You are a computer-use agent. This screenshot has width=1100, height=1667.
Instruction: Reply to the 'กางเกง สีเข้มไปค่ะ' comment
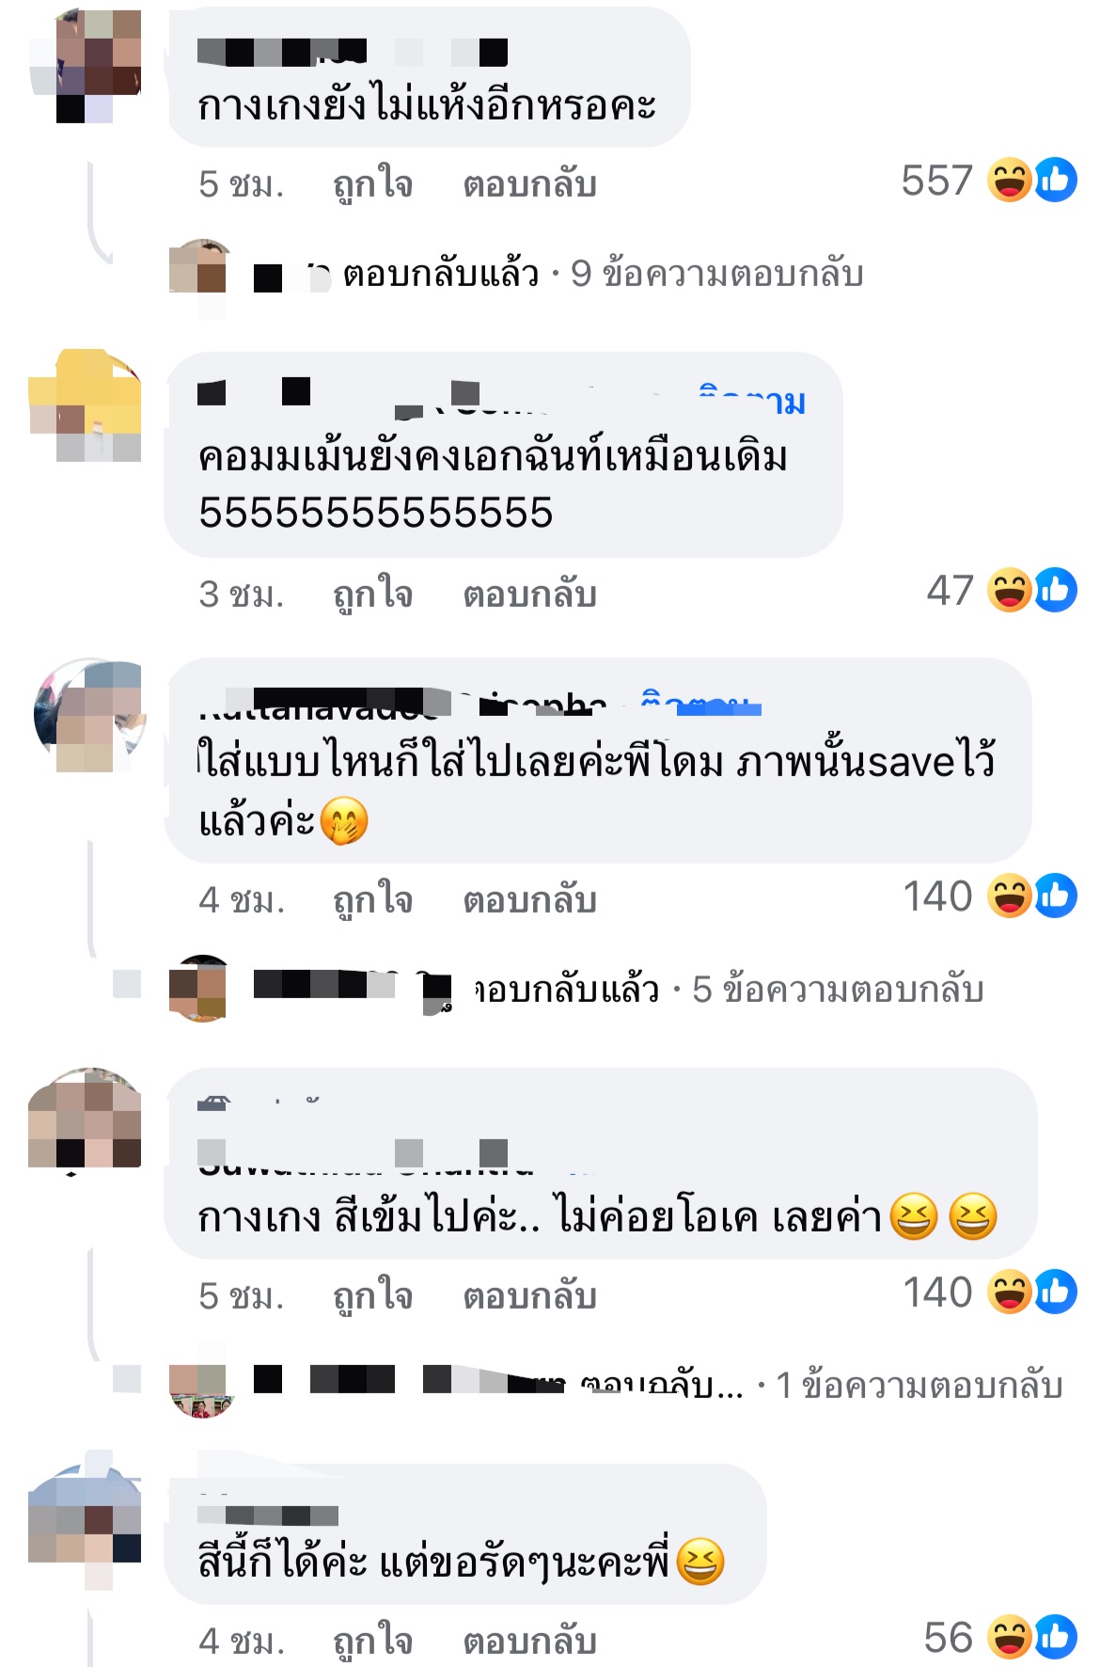(x=530, y=1296)
